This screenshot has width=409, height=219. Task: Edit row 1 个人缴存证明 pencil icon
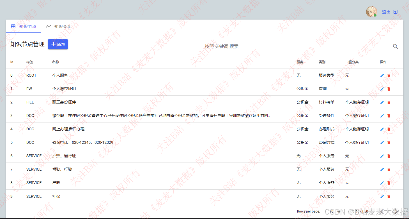pyautogui.click(x=382, y=89)
